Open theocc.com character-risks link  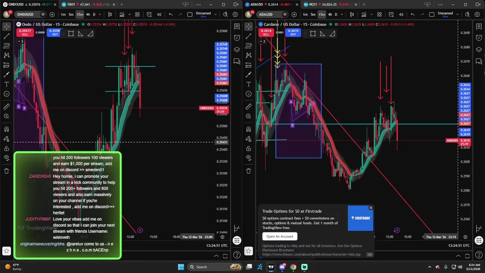coord(311,254)
